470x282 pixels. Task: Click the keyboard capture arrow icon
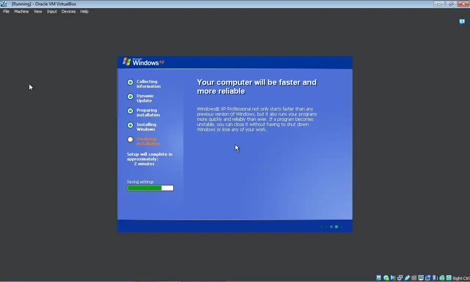449,278
